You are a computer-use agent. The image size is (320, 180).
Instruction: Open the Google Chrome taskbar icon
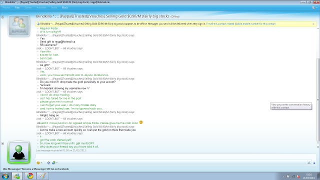[x=30, y=176]
